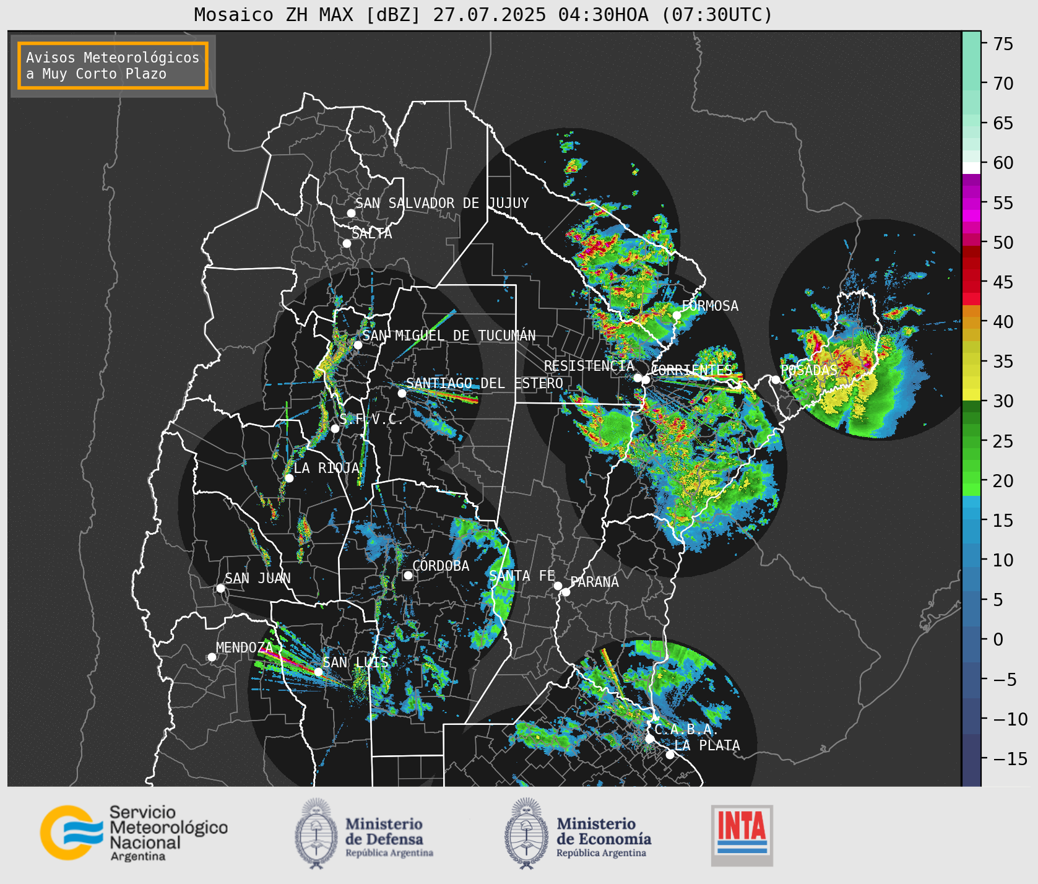
Task: Click the Avisos Meteorológicos a Muy Corto Plazo box
Action: [113, 66]
